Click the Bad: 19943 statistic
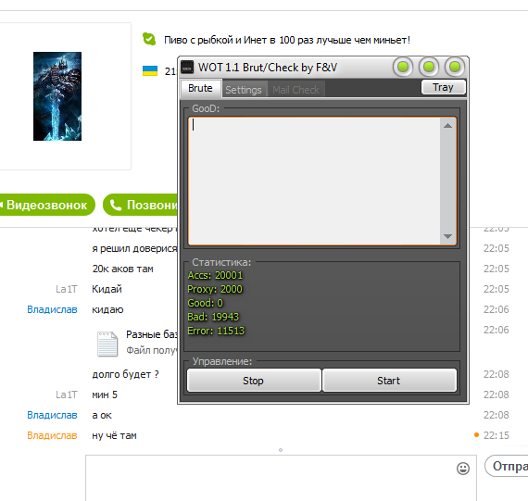The image size is (528, 501). point(213,317)
